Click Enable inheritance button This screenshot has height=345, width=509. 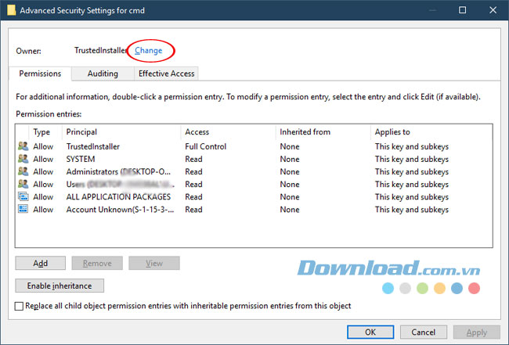click(x=60, y=286)
